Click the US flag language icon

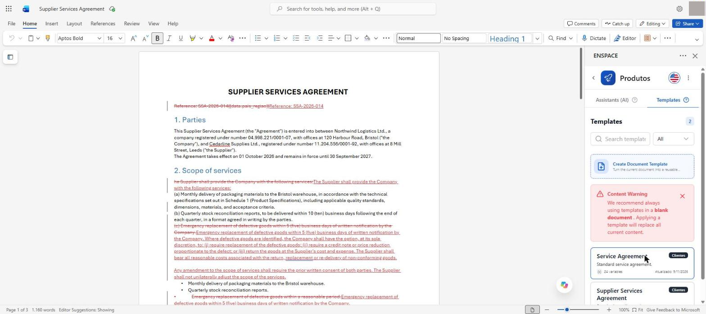674,78
